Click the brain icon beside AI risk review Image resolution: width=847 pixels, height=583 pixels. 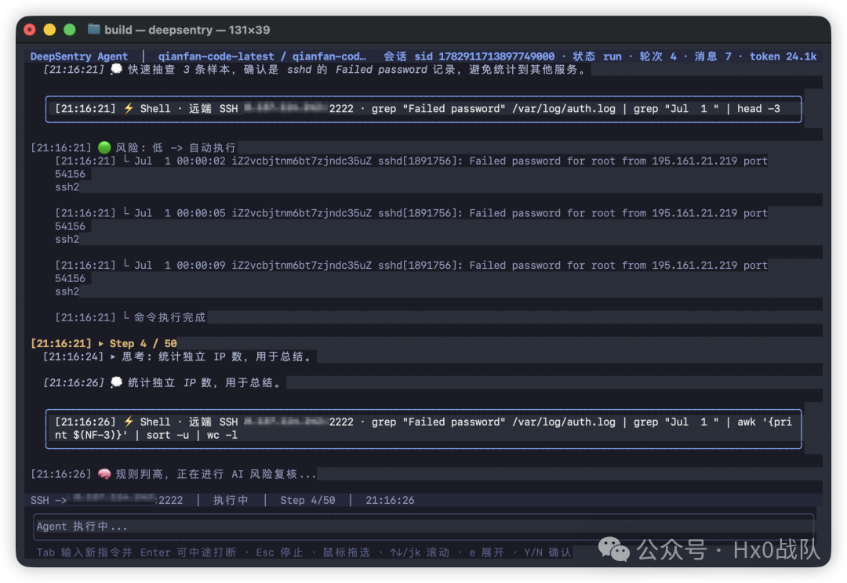coord(104,474)
